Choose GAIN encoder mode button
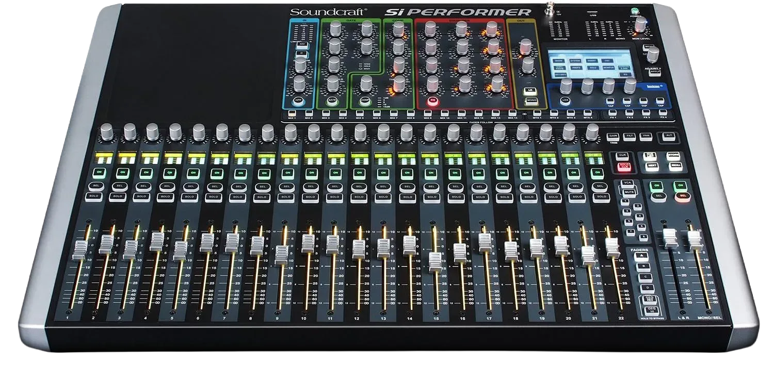Viewport: 774px width, 383px height. point(613,136)
